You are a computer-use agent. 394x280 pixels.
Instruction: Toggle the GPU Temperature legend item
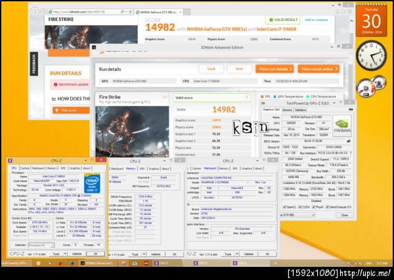[x=288, y=97]
